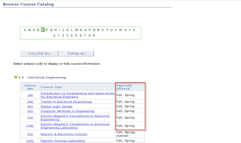Select letter B in the alphabet index
Screen dimensions: 241x143
[29, 30]
